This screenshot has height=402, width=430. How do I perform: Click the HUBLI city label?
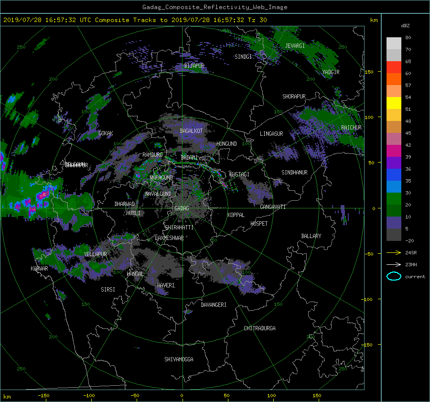133,213
